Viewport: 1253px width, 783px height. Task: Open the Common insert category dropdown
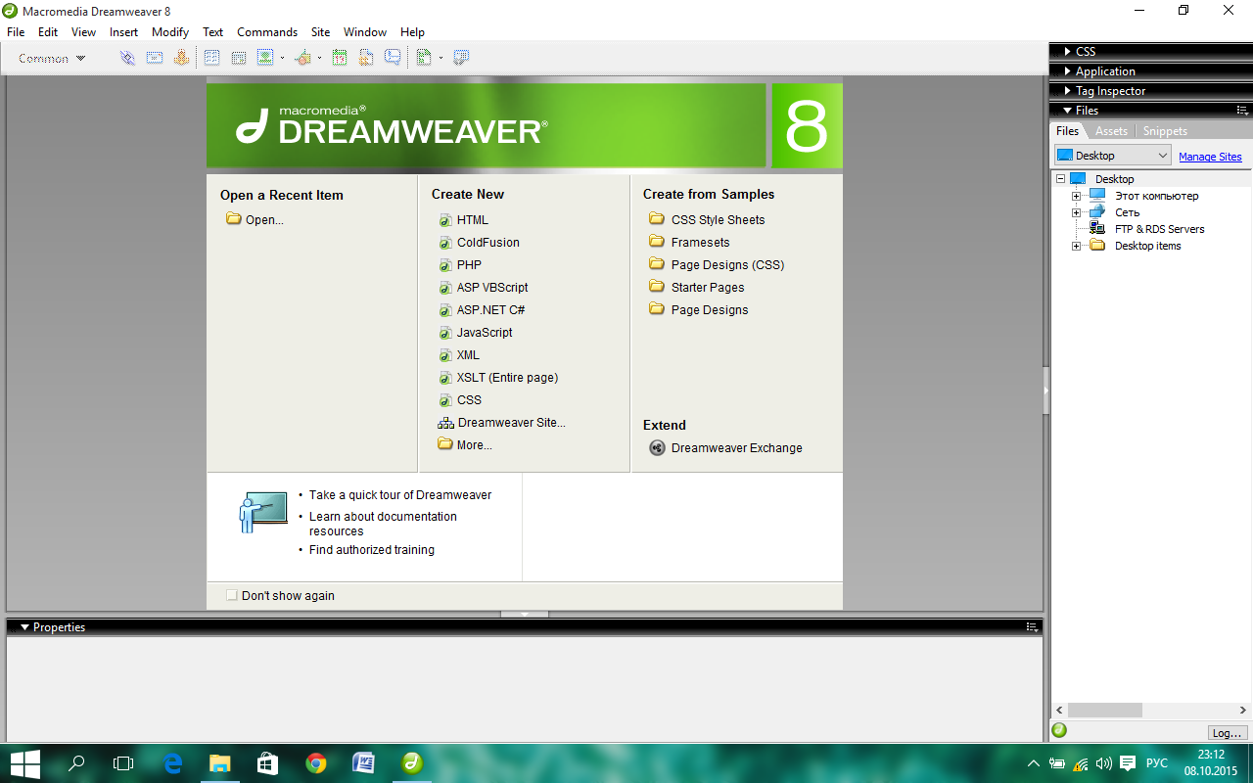(x=52, y=58)
